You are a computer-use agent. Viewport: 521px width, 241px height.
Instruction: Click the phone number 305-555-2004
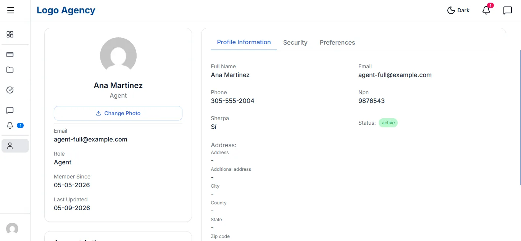point(232,101)
